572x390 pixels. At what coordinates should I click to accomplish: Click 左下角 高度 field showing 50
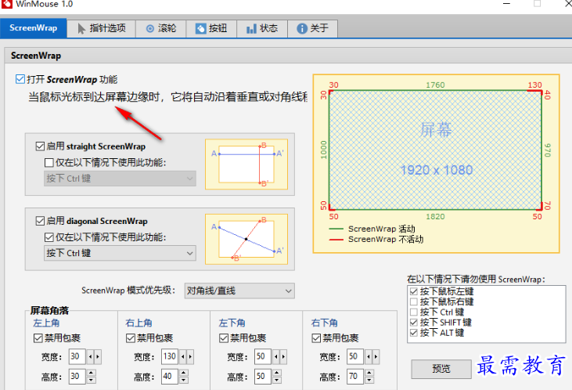(x=263, y=376)
